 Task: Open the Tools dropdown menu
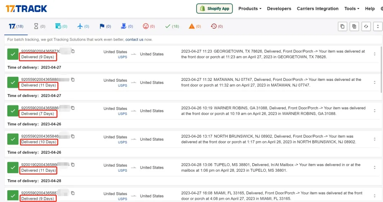(x=352, y=8)
